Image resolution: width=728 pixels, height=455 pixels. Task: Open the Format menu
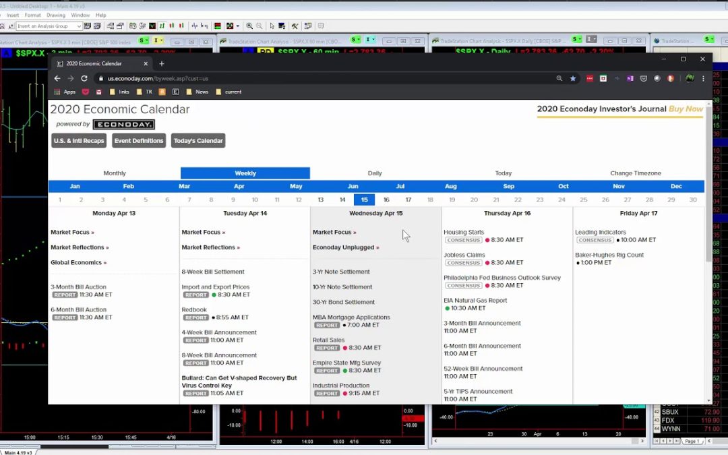(x=32, y=16)
